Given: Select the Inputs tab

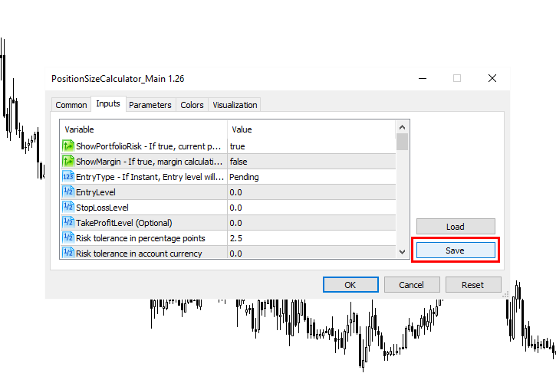Looking at the screenshot, I should 108,103.
